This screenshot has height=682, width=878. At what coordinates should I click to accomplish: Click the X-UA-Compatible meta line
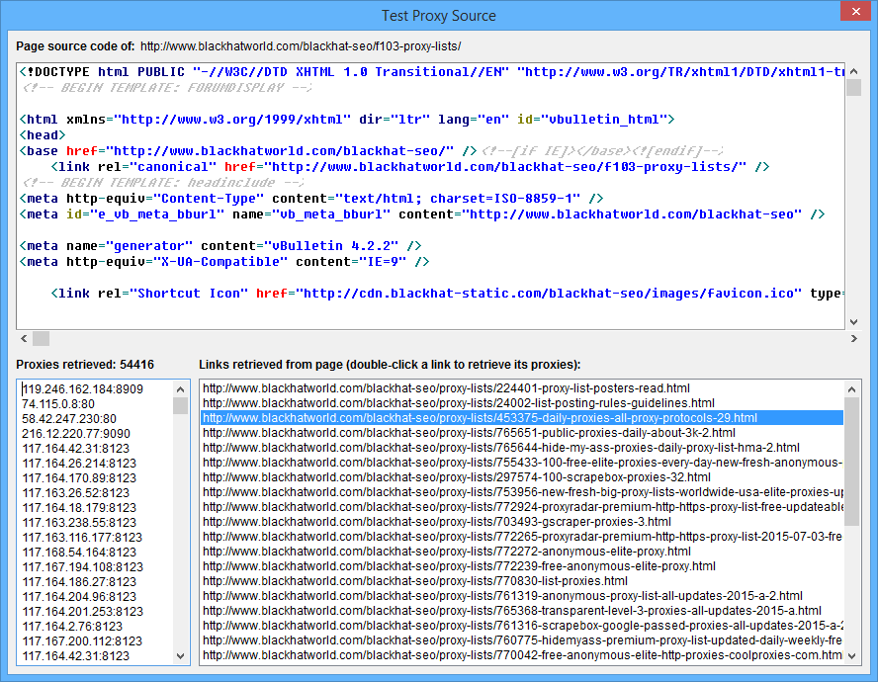point(224,262)
